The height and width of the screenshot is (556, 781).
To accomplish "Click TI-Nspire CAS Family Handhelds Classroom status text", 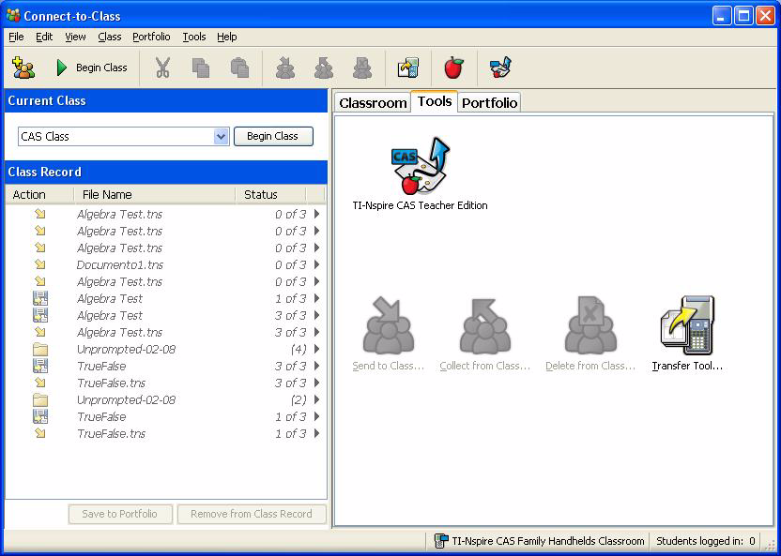I will tap(548, 541).
